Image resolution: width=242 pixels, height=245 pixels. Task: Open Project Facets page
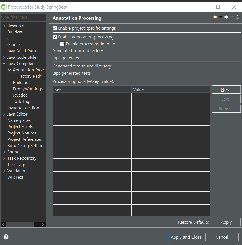point(20,127)
